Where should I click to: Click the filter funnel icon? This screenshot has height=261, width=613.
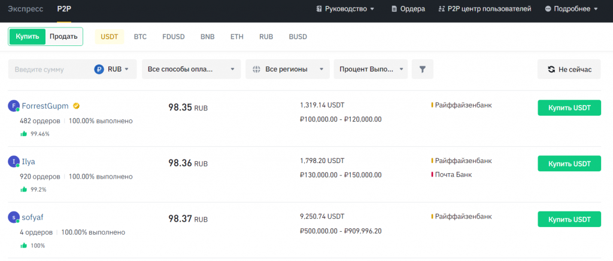point(423,69)
